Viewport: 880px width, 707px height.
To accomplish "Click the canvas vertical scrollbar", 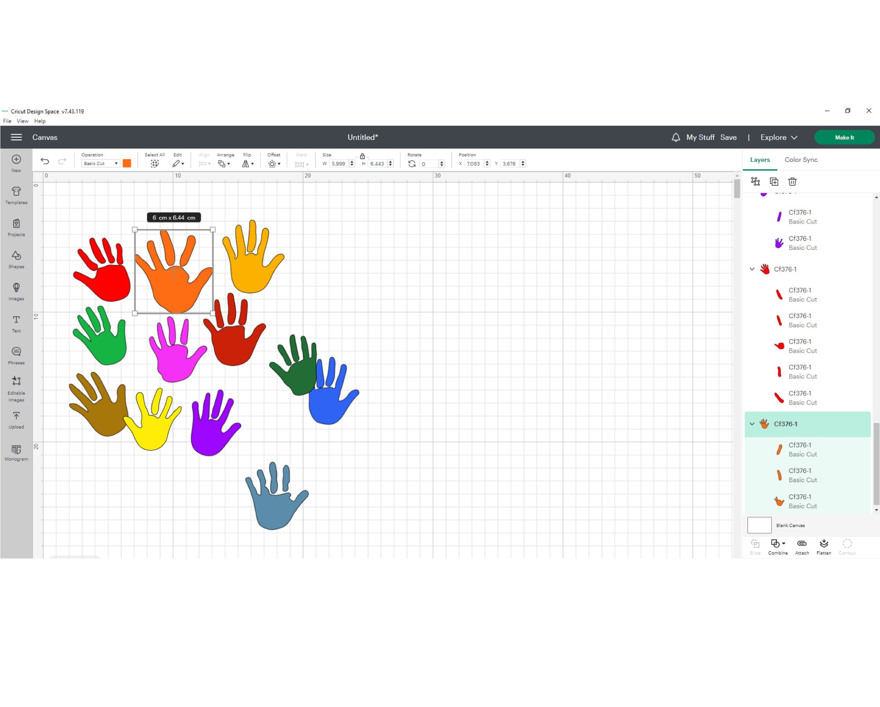I will point(737,189).
